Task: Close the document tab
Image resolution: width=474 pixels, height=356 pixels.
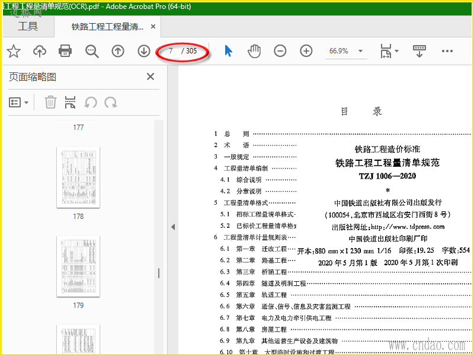Action: (x=153, y=27)
